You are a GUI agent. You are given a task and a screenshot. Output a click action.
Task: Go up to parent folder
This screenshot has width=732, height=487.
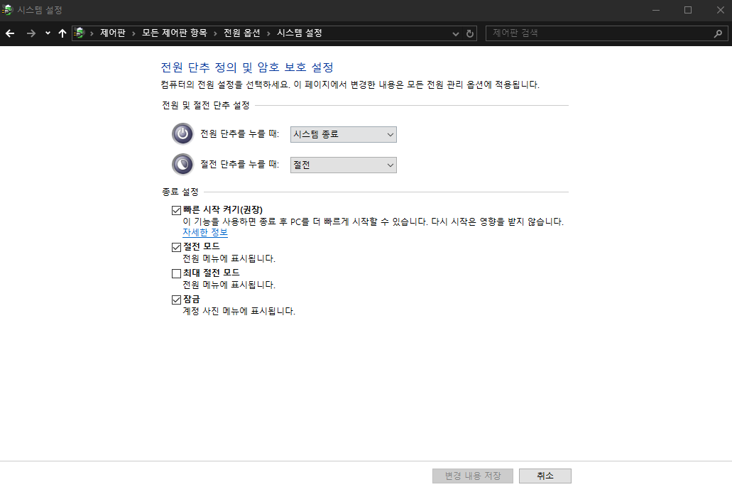[63, 33]
